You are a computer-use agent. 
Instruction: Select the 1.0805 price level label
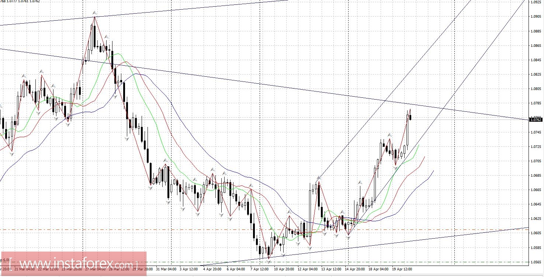coord(536,89)
